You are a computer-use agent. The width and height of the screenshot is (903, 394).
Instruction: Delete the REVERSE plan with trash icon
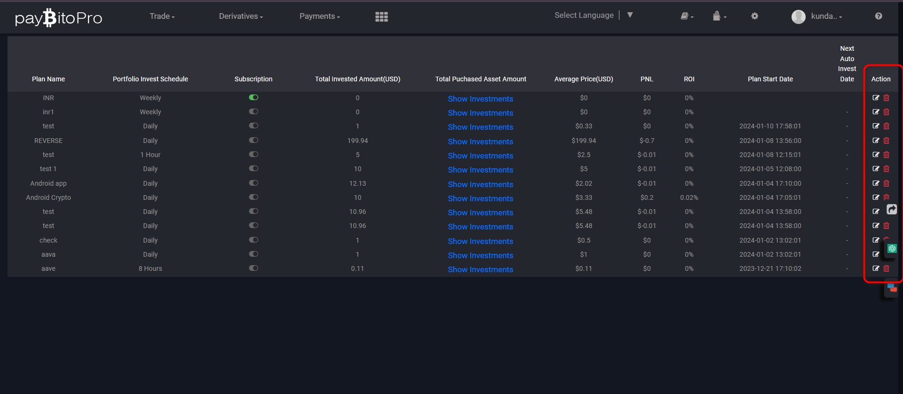(887, 141)
